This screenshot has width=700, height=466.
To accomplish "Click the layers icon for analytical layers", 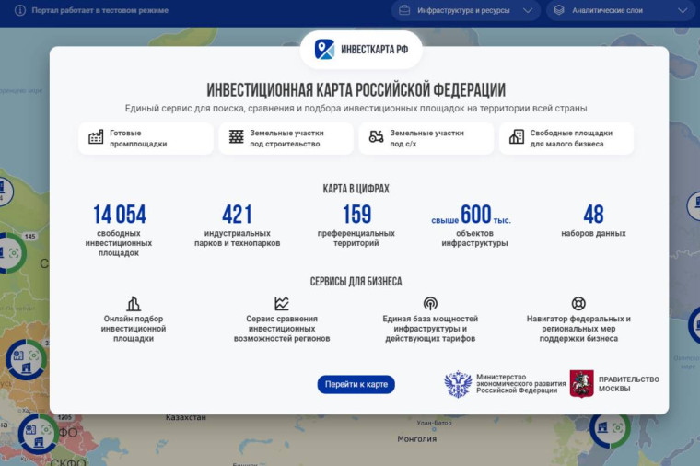I will pyautogui.click(x=559, y=10).
